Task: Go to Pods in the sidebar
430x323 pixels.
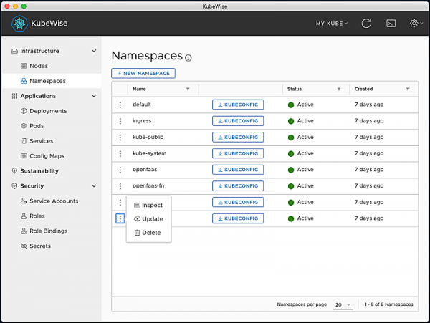Action: (37, 126)
